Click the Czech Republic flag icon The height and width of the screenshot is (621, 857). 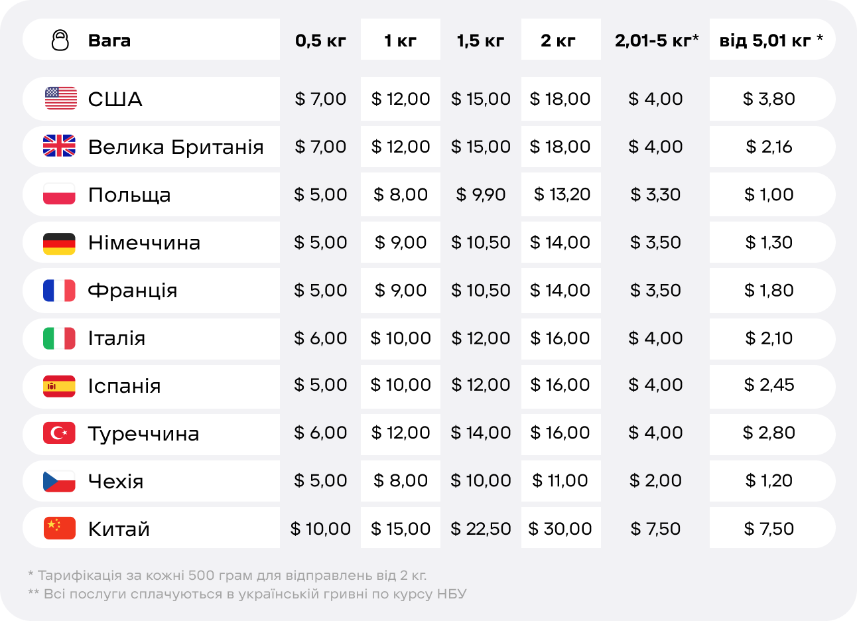[60, 481]
